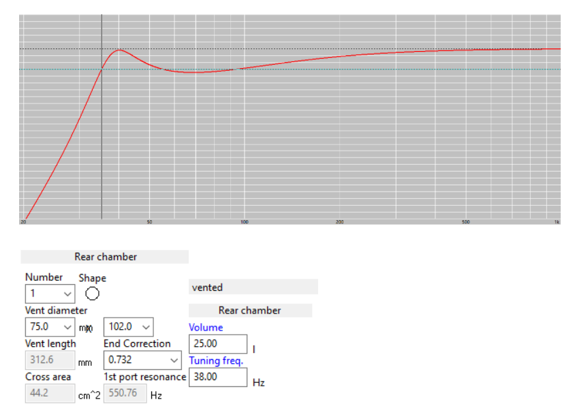Click the 50 Hz label on frequency axis
Image resolution: width=575 pixels, height=417 pixels.
pyautogui.click(x=149, y=222)
